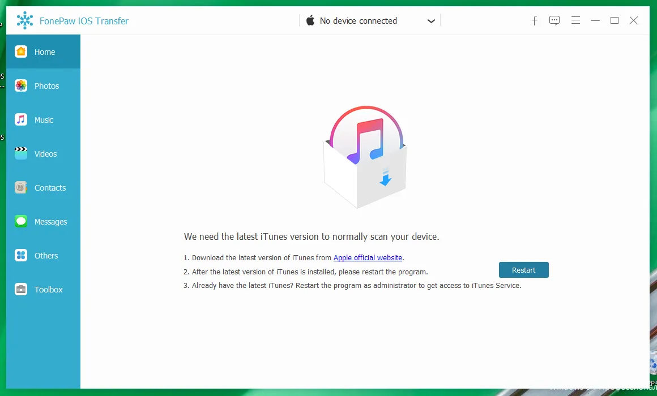This screenshot has height=396, width=657.
Task: Open the Toolbox briefcase icon
Action: pyautogui.click(x=21, y=289)
